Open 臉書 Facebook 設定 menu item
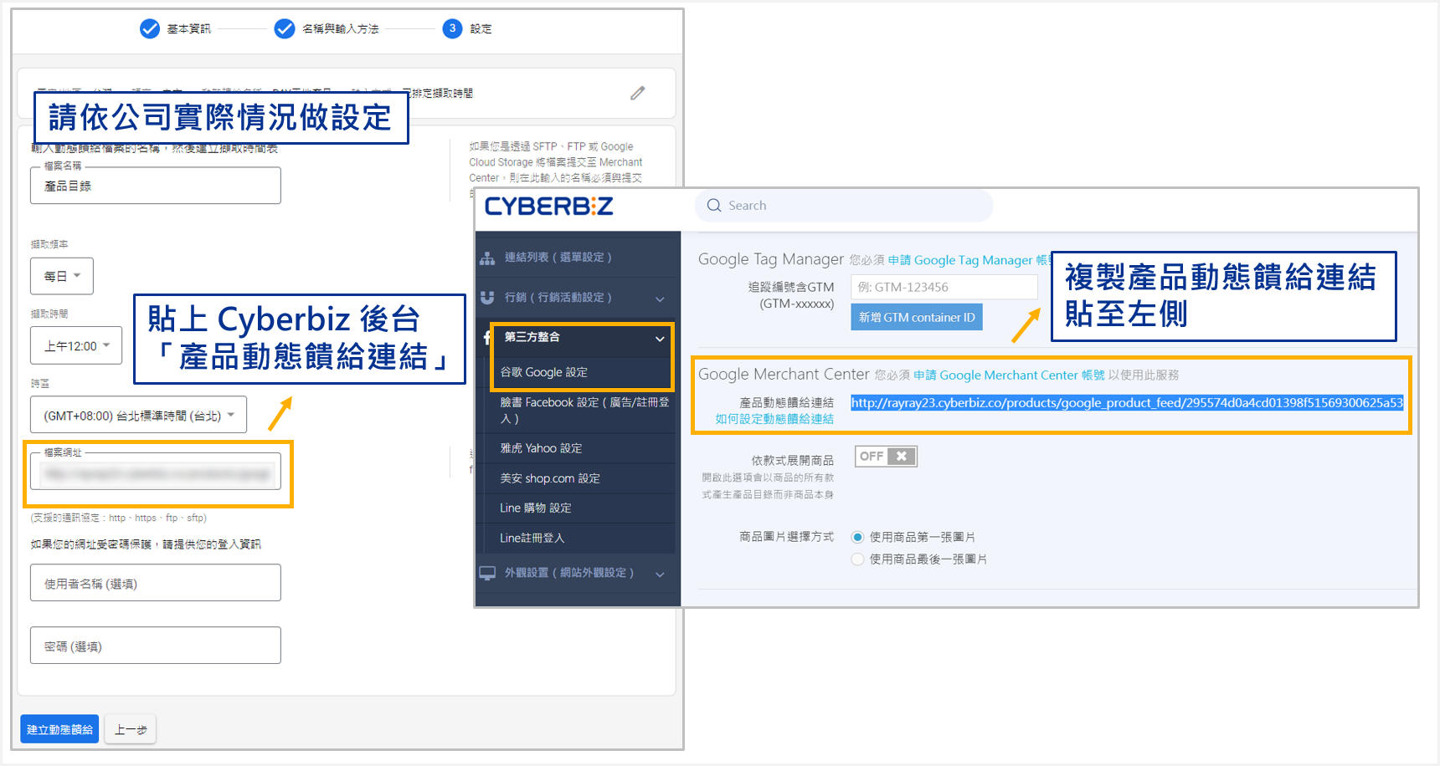 [584, 410]
